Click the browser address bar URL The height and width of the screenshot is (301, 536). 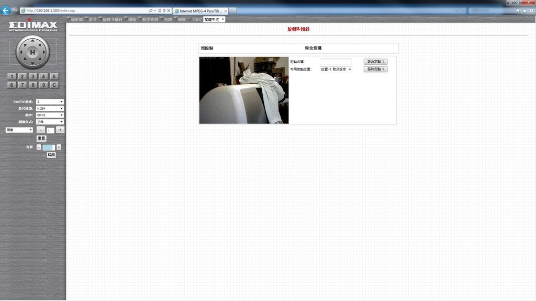coord(51,10)
